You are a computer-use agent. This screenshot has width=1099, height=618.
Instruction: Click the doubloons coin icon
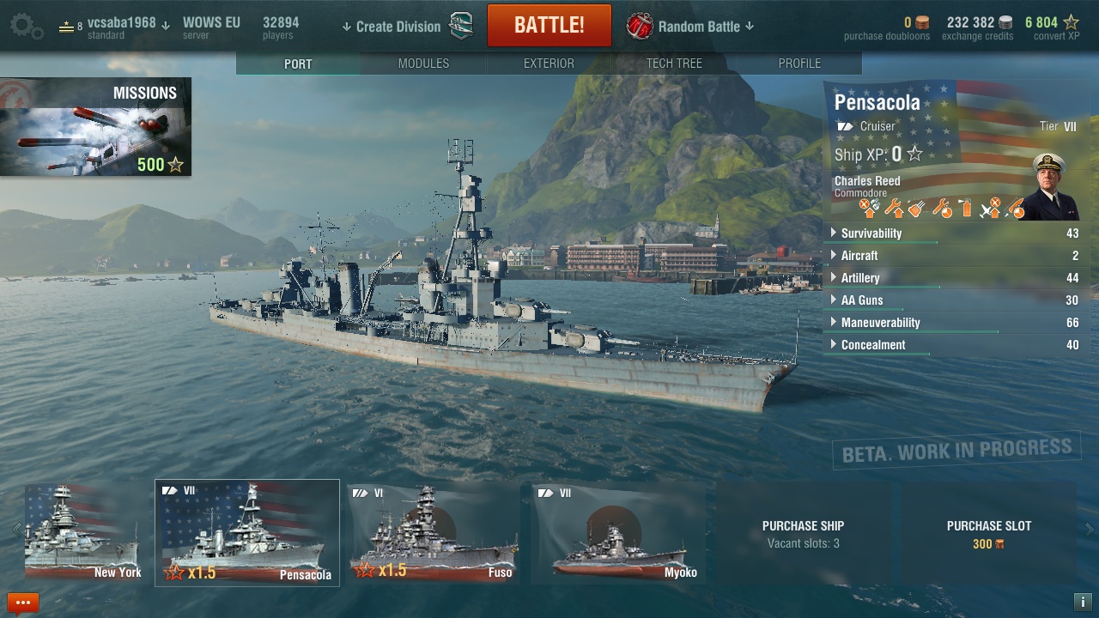(922, 22)
